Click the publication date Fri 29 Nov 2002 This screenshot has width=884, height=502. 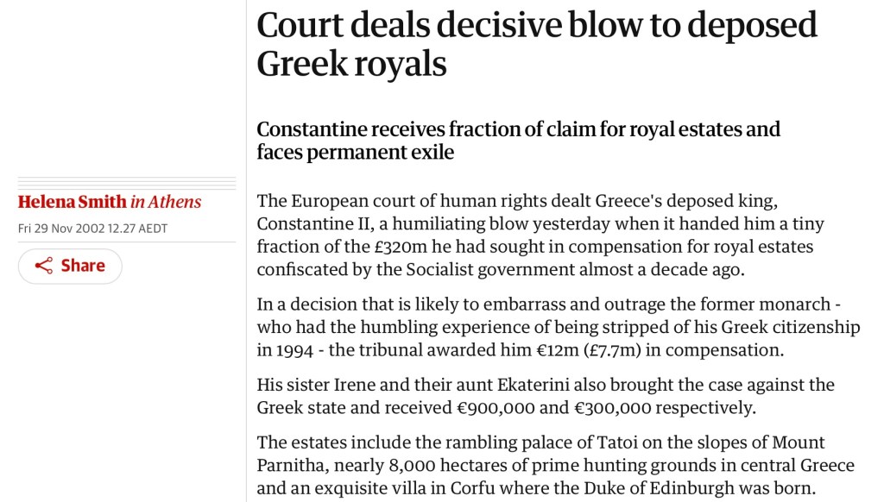(x=92, y=229)
